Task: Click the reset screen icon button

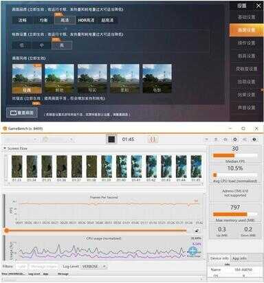Action: tap(22, 113)
